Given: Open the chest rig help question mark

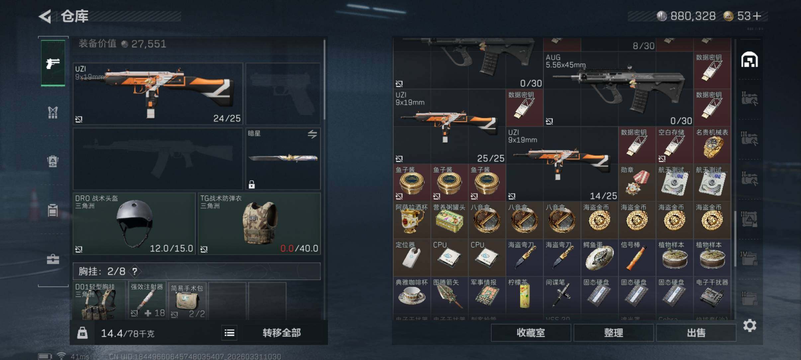Looking at the screenshot, I should (x=134, y=272).
